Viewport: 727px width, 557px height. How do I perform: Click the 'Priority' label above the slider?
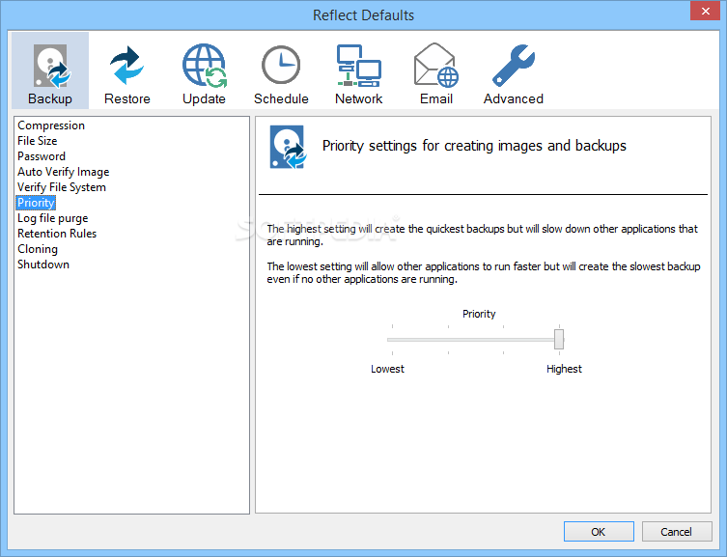tap(479, 314)
